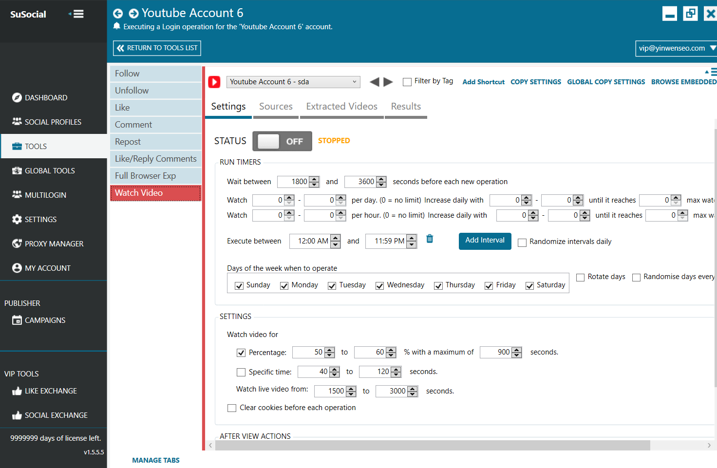Increase the 12:00 AM execute start time
Screen dimensions: 717x468
tap(335, 239)
